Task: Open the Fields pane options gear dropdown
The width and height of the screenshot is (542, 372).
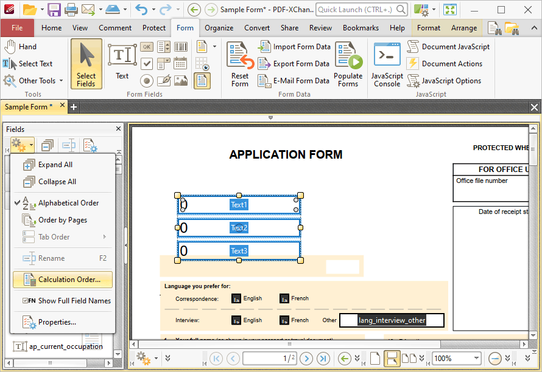Action: 22,145
